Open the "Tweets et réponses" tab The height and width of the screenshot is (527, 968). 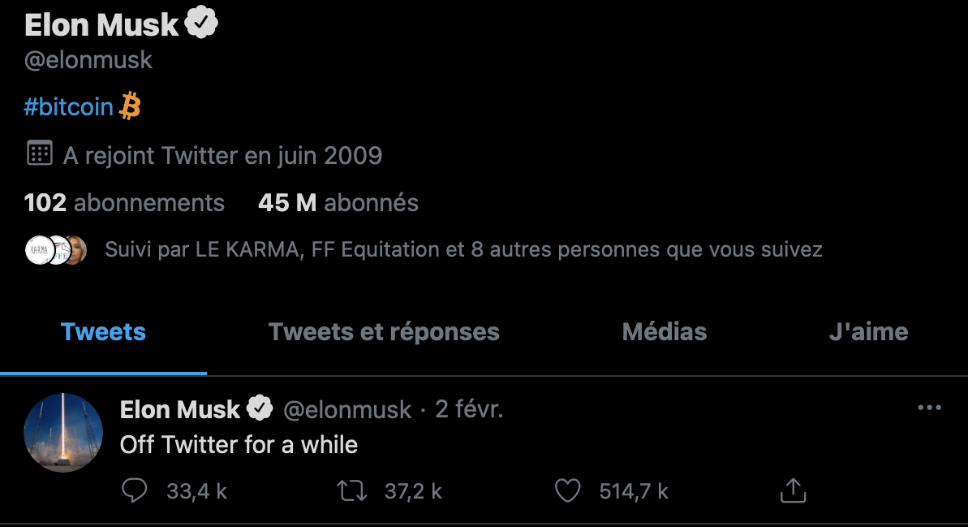click(x=384, y=332)
